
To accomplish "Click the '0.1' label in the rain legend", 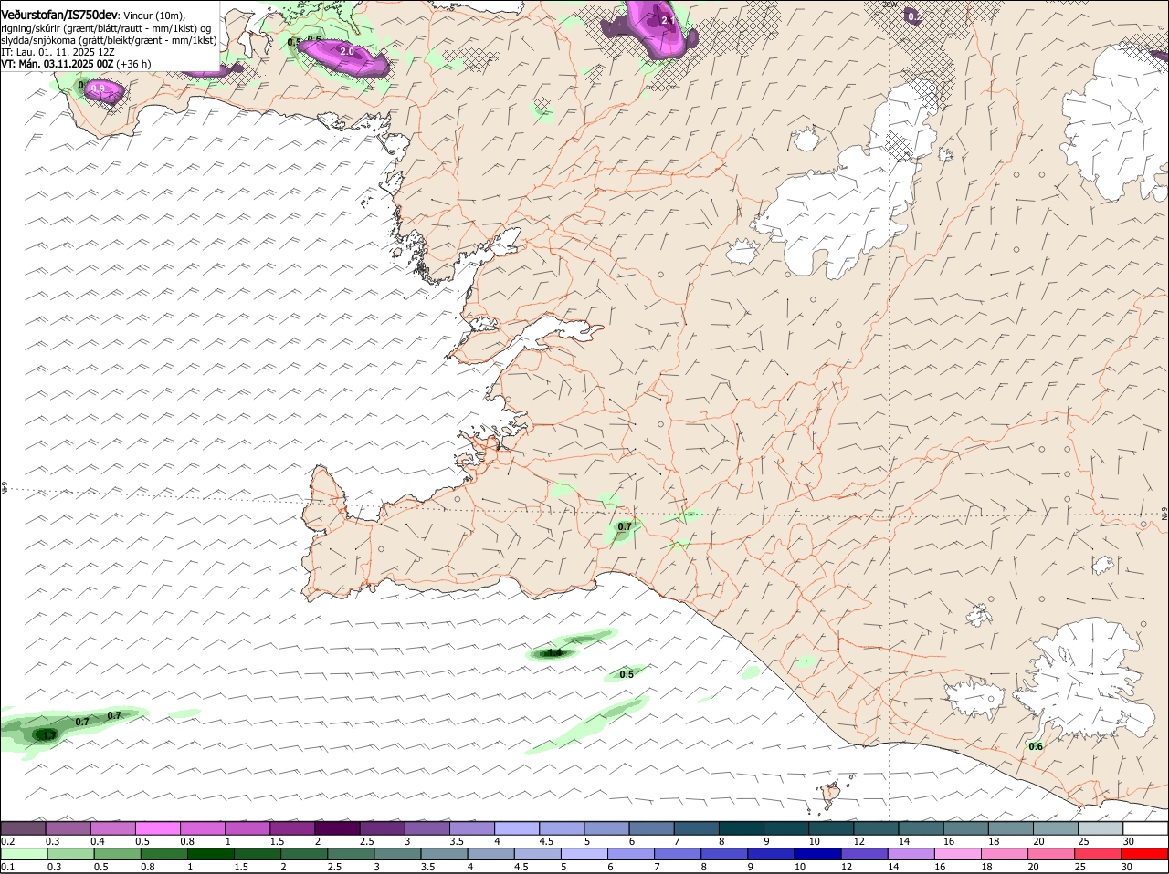I will coord(7,867).
